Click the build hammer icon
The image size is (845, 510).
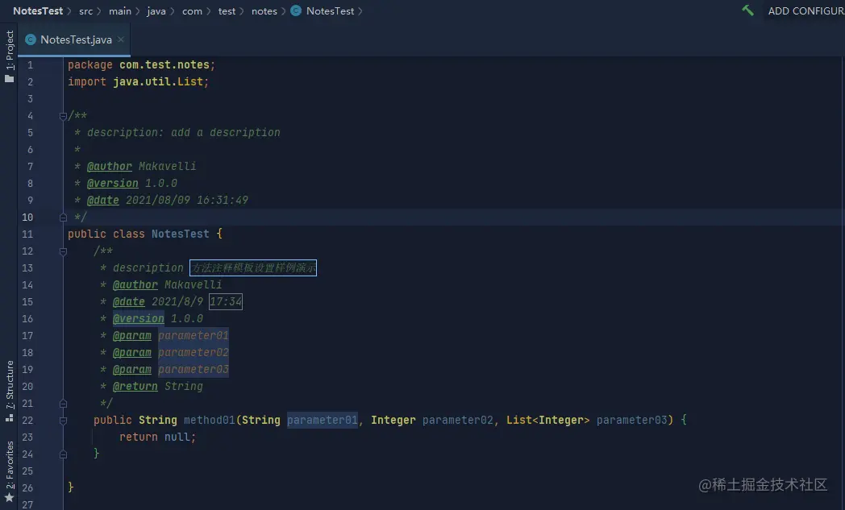[x=747, y=10]
